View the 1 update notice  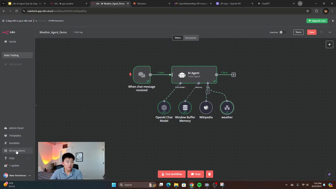pos(17,165)
